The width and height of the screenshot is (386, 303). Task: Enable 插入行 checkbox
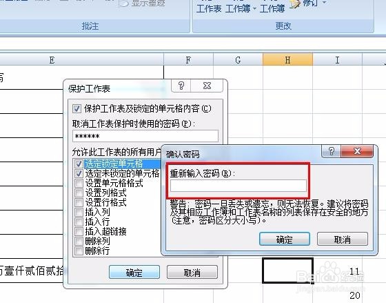point(79,222)
